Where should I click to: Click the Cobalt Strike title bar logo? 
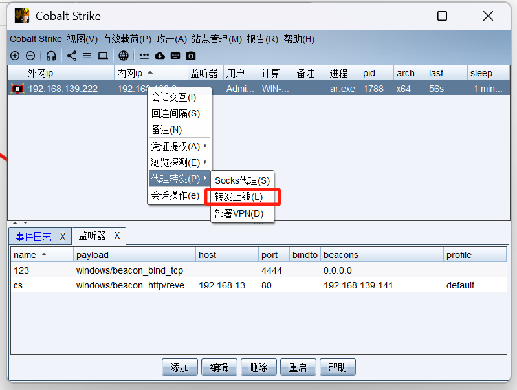coord(22,16)
